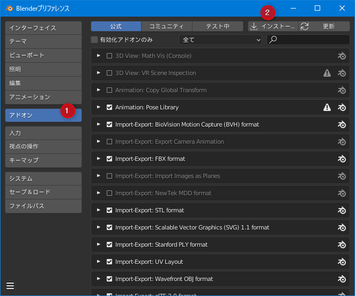Uncheck Stanford PLY format addon
This screenshot has height=296, width=355.
click(x=109, y=245)
